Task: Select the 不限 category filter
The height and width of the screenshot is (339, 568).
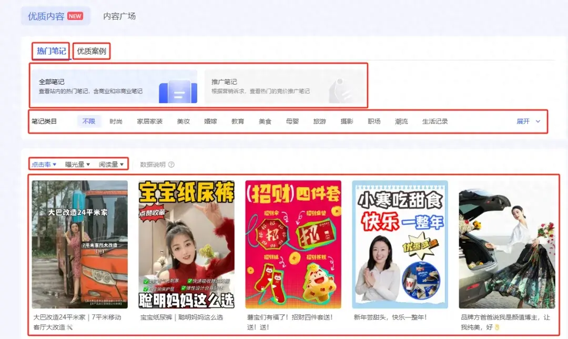Action: point(89,121)
